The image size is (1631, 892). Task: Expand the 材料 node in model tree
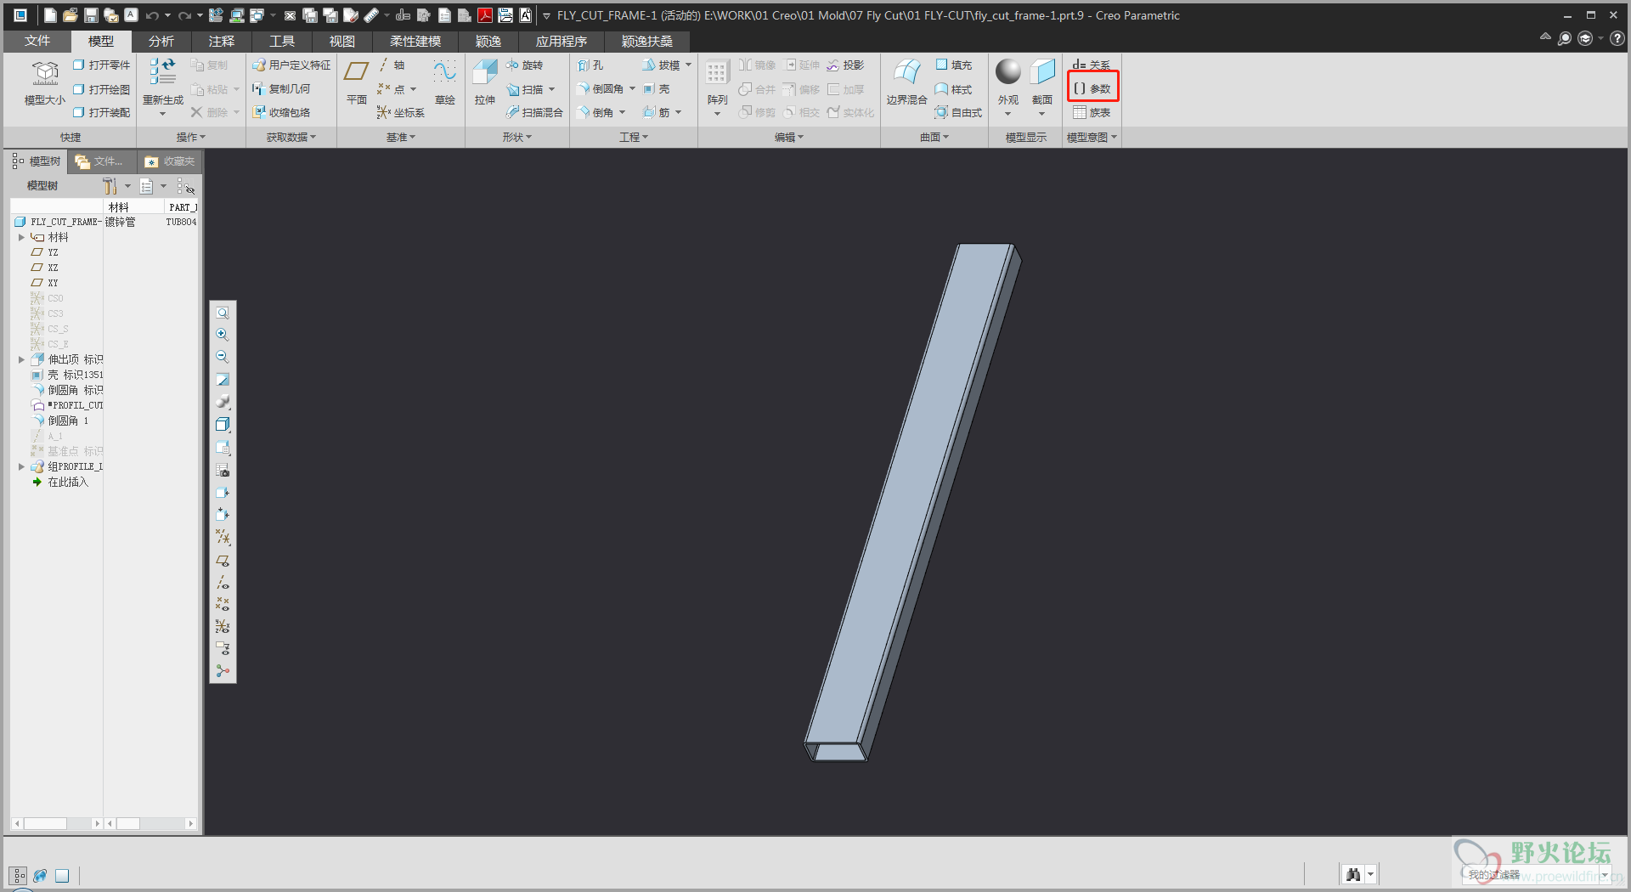[21, 237]
